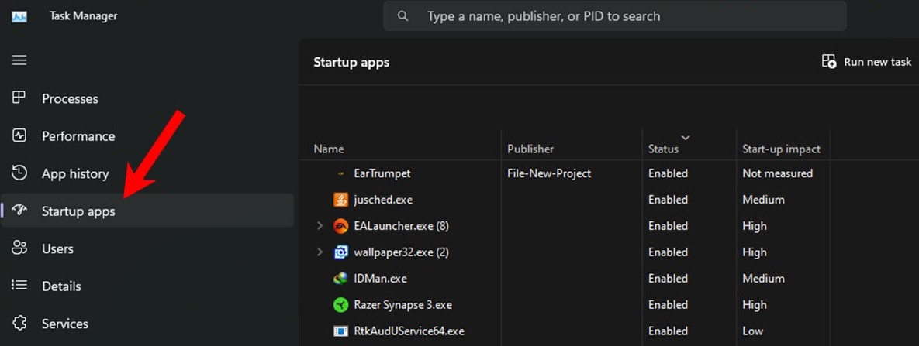The height and width of the screenshot is (346, 919).
Task: Click Enabled status of RtkAudUService64.exe
Action: pos(668,331)
